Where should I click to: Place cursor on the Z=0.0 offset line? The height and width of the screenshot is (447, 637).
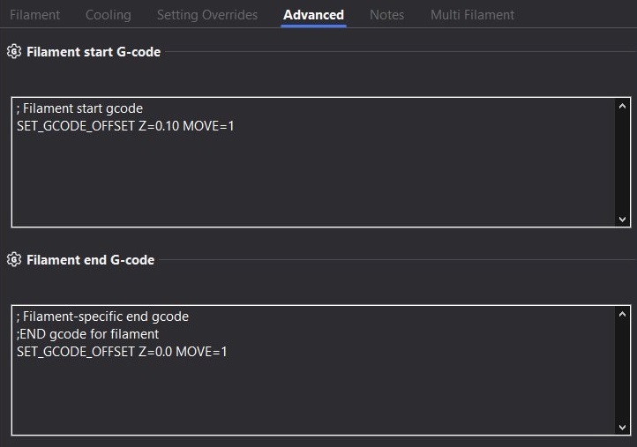pyautogui.click(x=122, y=352)
